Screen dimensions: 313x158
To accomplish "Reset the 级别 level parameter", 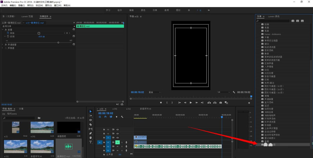I will pyautogui.click(x=74, y=36).
